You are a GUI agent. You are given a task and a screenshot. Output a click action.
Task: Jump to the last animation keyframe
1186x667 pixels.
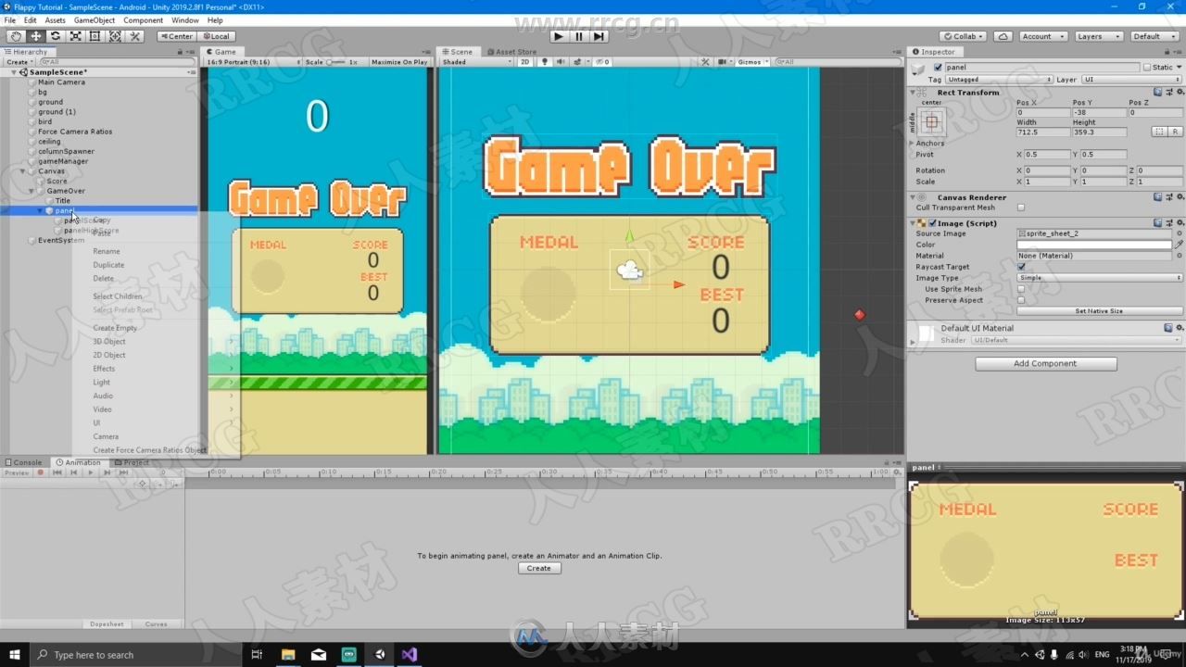coord(124,472)
